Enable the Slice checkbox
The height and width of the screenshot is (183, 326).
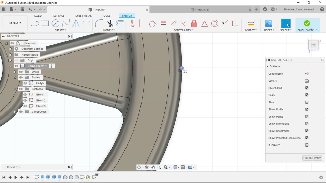click(307, 102)
